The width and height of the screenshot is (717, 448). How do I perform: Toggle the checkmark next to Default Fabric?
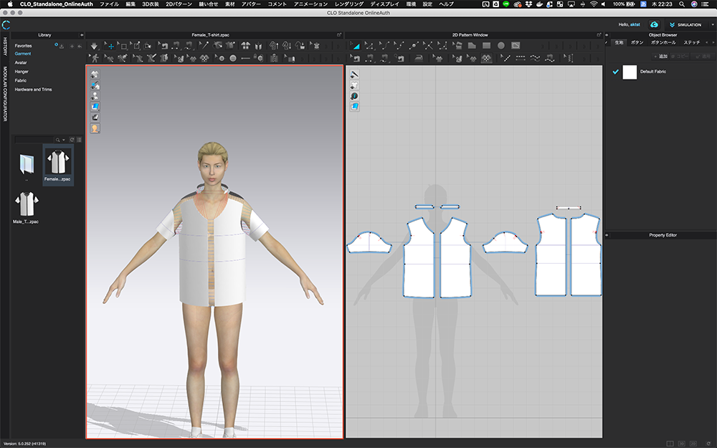[615, 72]
